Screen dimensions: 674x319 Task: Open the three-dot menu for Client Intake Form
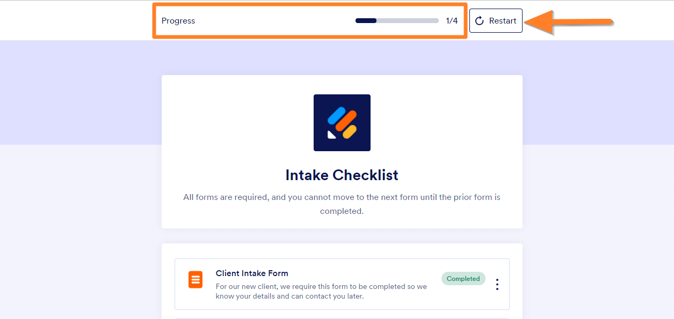tap(497, 284)
